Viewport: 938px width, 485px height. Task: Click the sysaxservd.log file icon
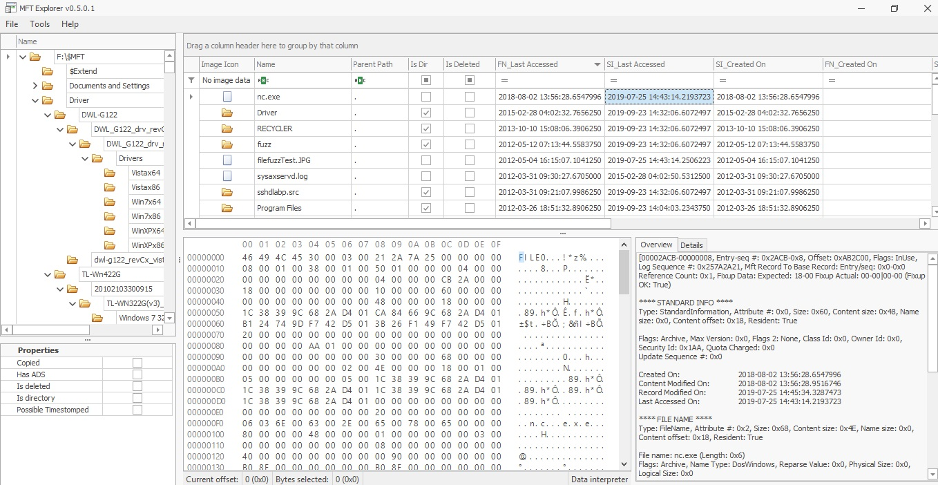coord(227,176)
